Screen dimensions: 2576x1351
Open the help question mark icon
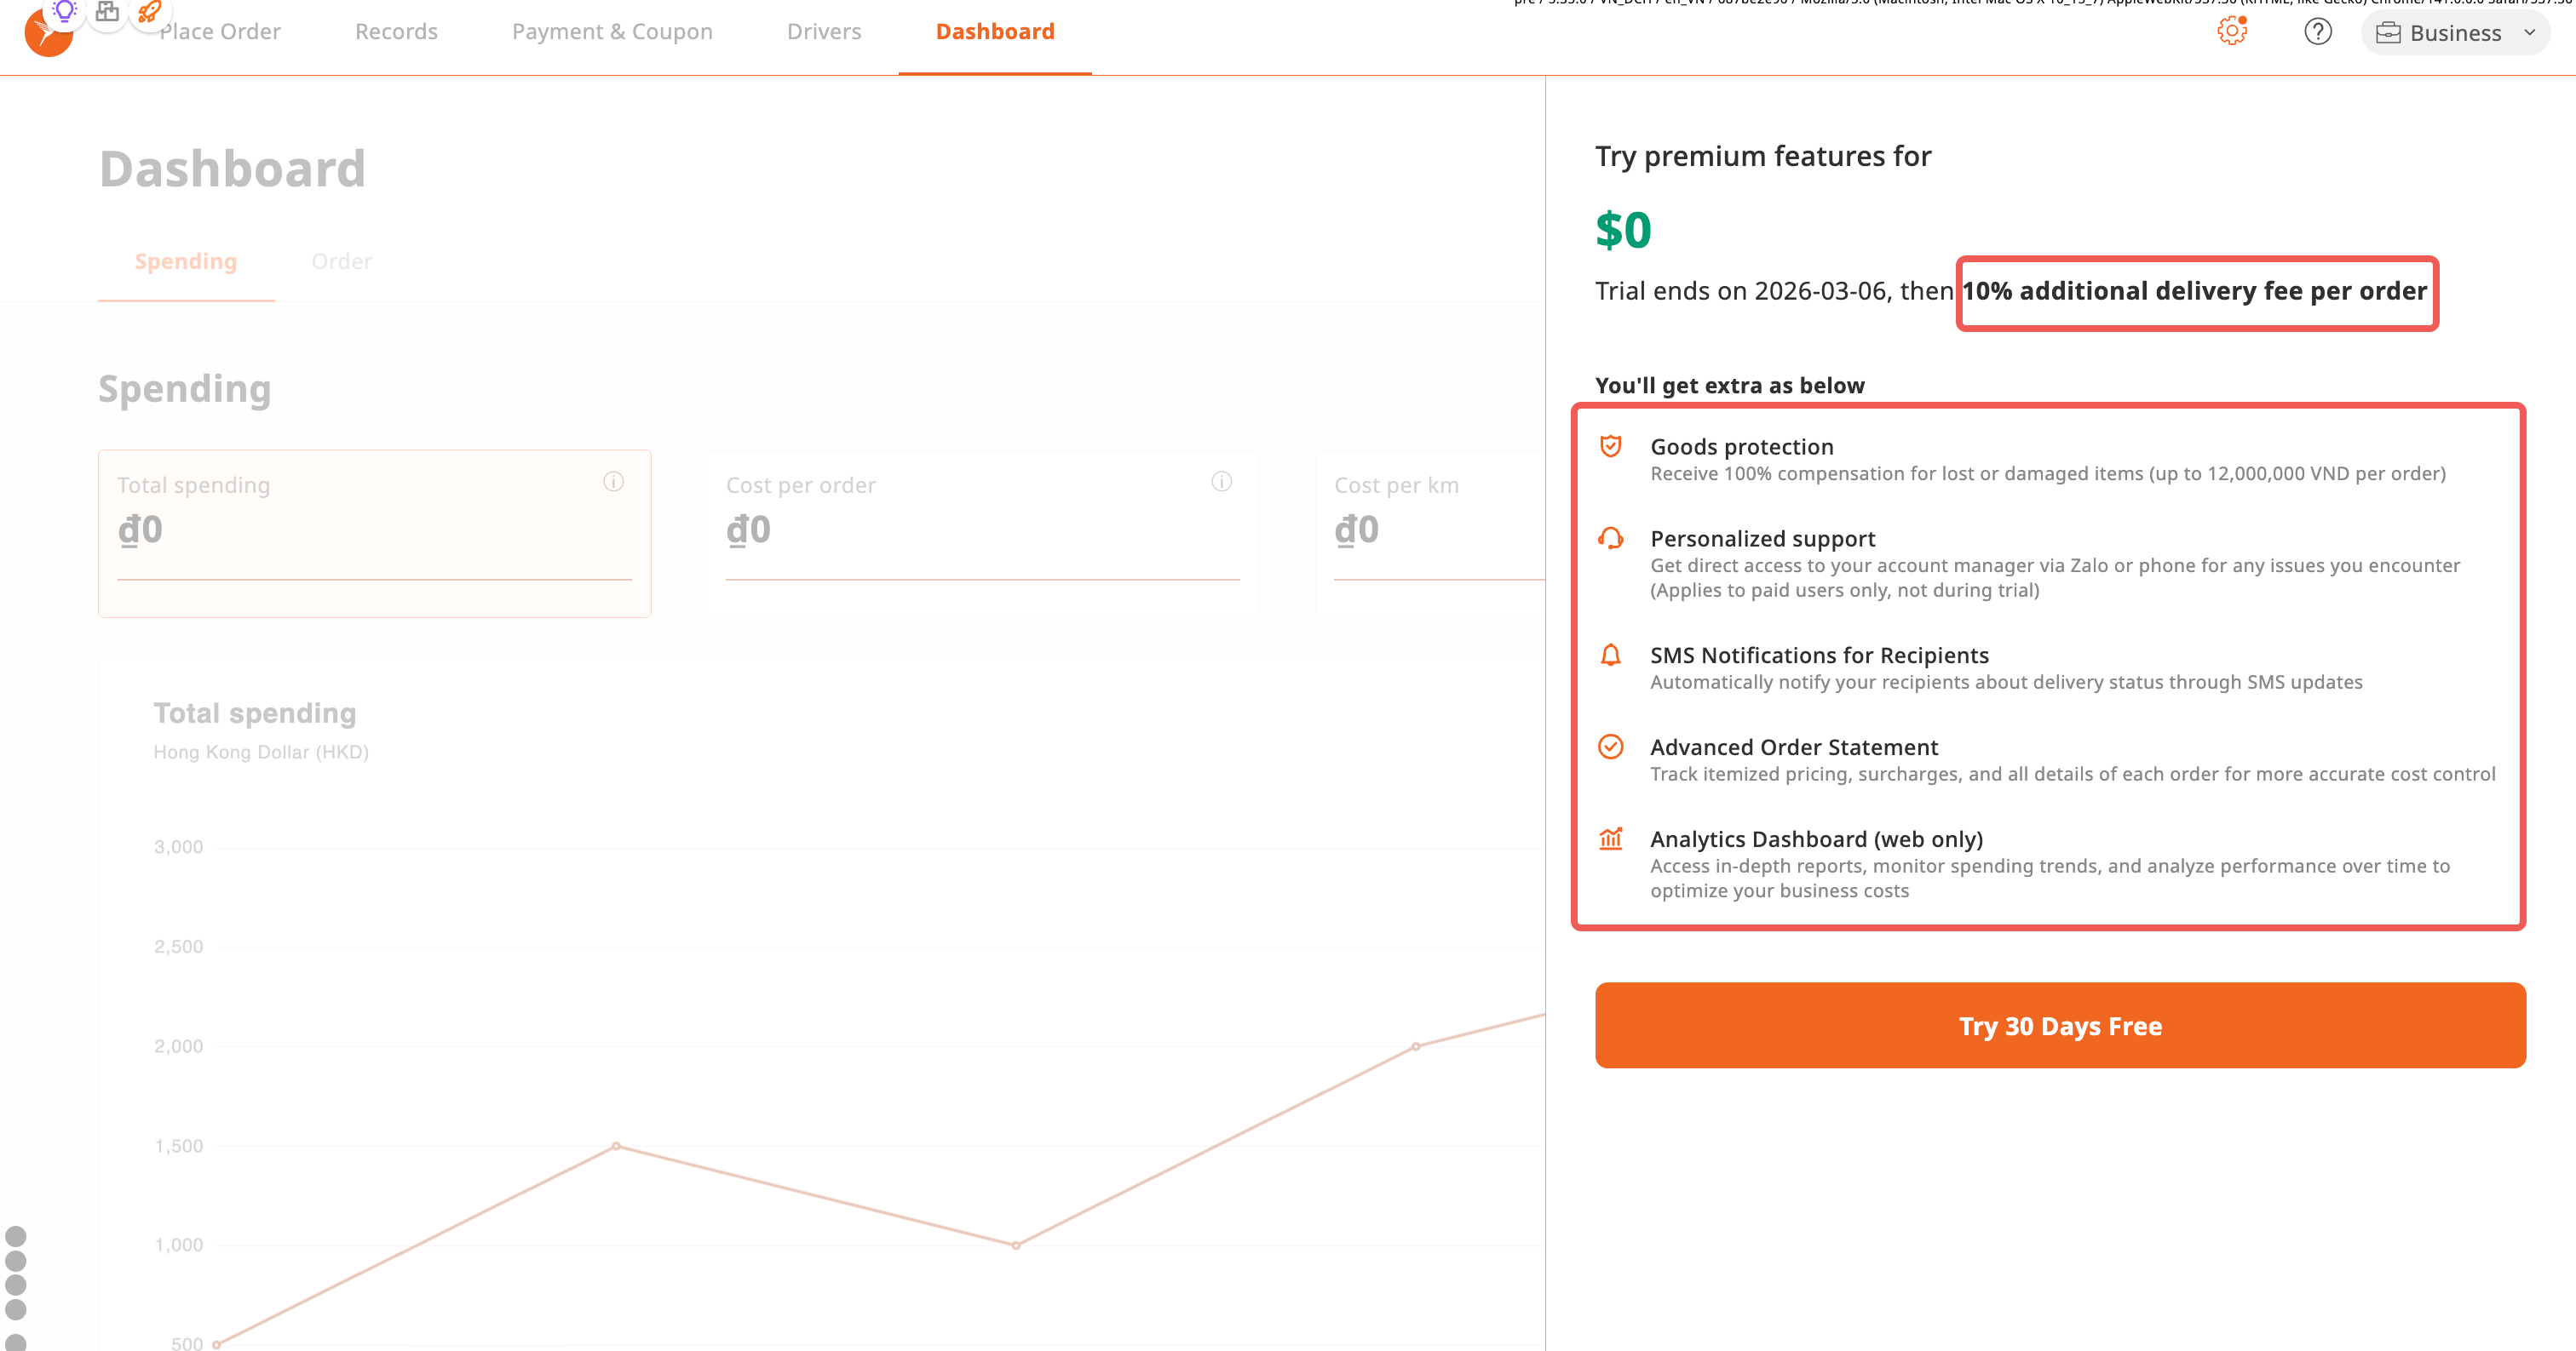pos(2318,32)
